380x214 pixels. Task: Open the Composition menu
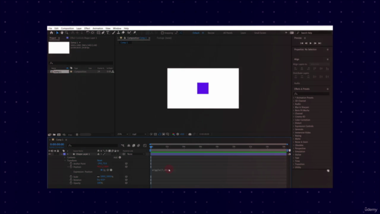point(67,29)
